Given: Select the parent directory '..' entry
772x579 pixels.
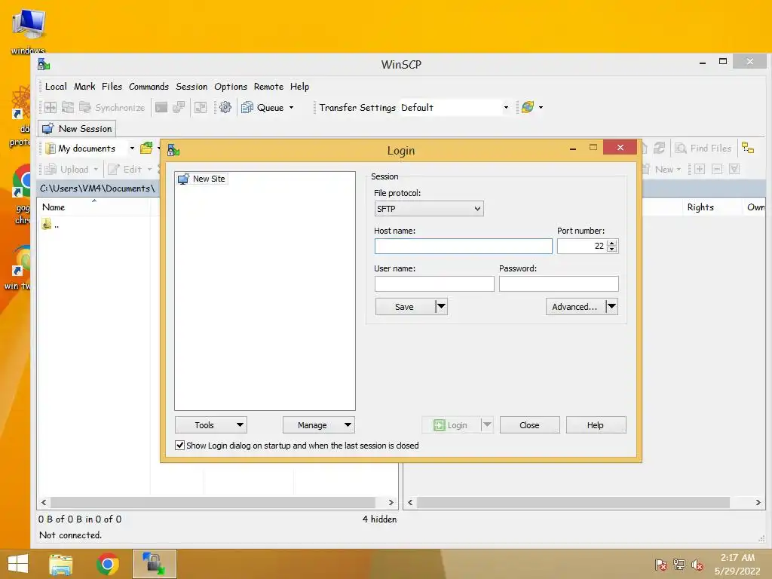Looking at the screenshot, I should pyautogui.click(x=51, y=225).
